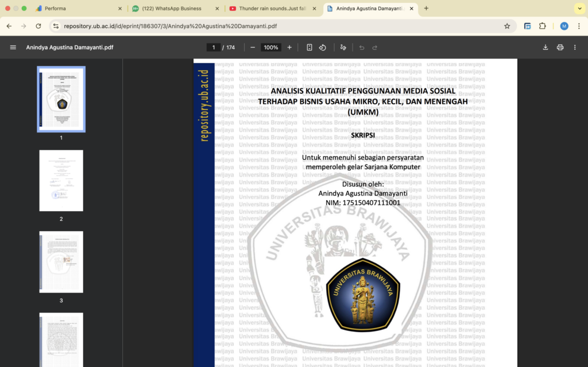Image resolution: width=588 pixels, height=367 pixels.
Task: Open the Chrome extensions puzzle icon
Action: [x=543, y=26]
